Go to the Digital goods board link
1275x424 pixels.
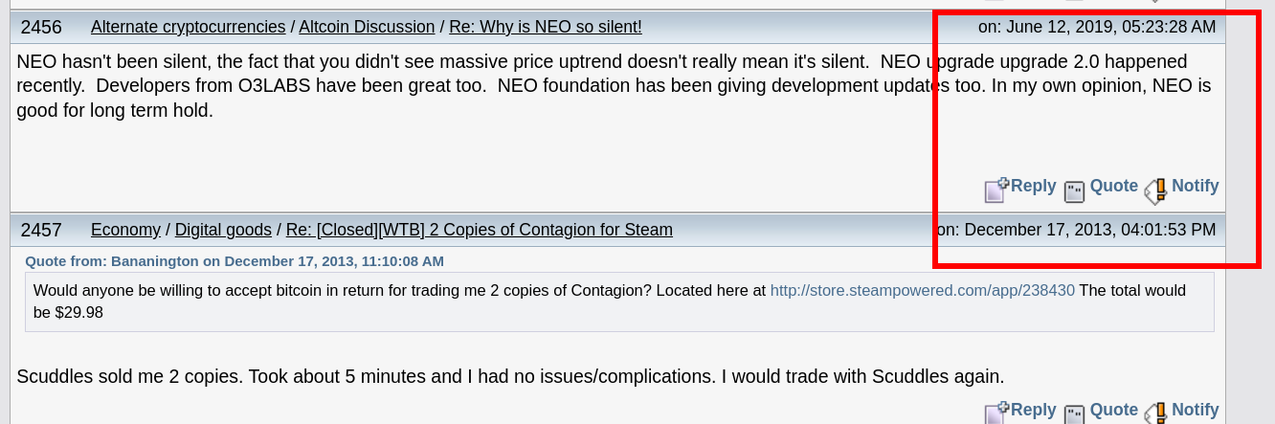coord(223,230)
